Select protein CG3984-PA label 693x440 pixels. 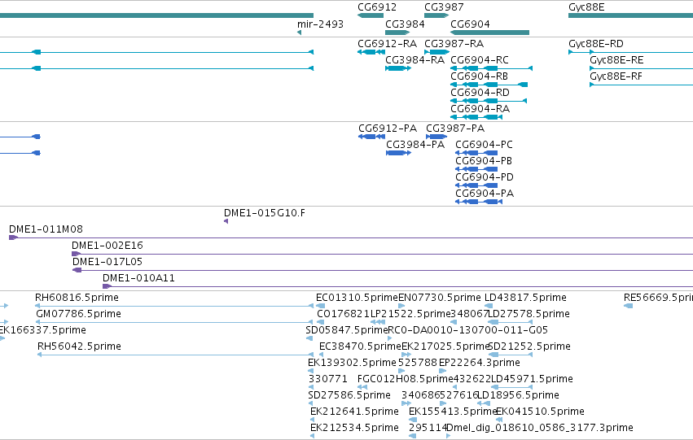tap(415, 145)
